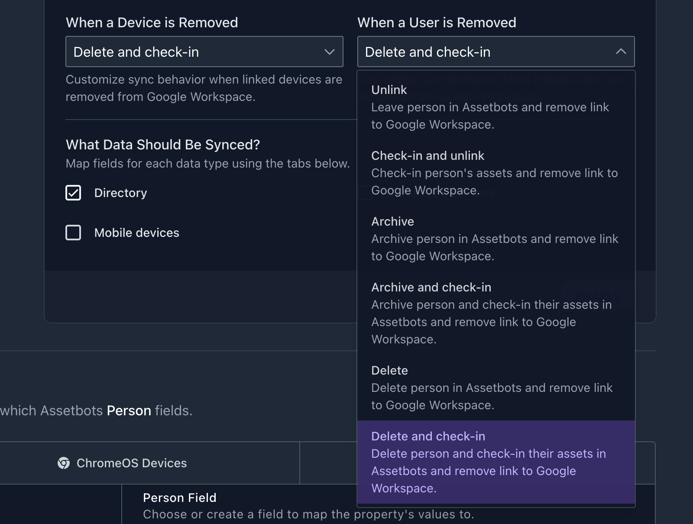This screenshot has width=693, height=524.
Task: Choose the highlighted Delete and check-in option
Action: pos(496,462)
